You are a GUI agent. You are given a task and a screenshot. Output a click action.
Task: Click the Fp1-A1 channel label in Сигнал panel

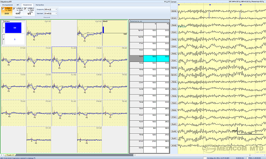174,75
